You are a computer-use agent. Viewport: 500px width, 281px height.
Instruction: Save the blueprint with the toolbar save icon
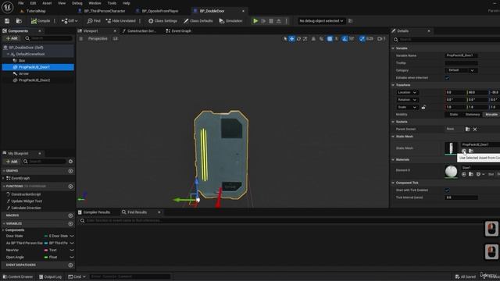[x=7, y=21]
